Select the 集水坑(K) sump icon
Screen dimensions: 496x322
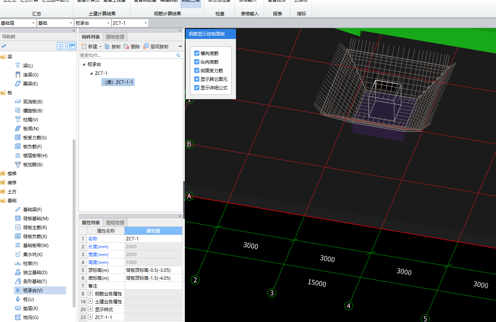(18, 254)
